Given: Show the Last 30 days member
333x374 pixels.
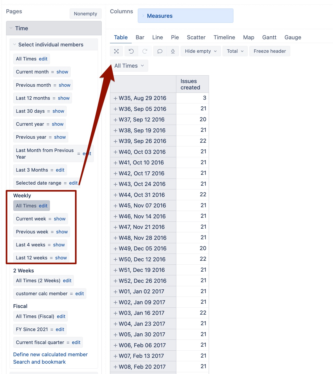Looking at the screenshot, I should [x=58, y=111].
